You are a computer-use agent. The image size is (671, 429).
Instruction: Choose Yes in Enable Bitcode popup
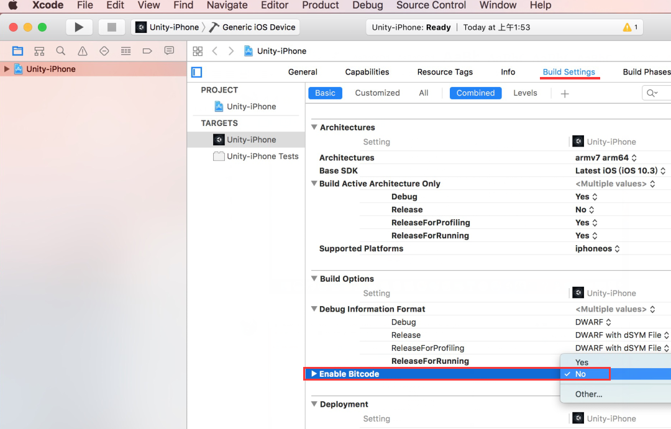[x=616, y=363]
